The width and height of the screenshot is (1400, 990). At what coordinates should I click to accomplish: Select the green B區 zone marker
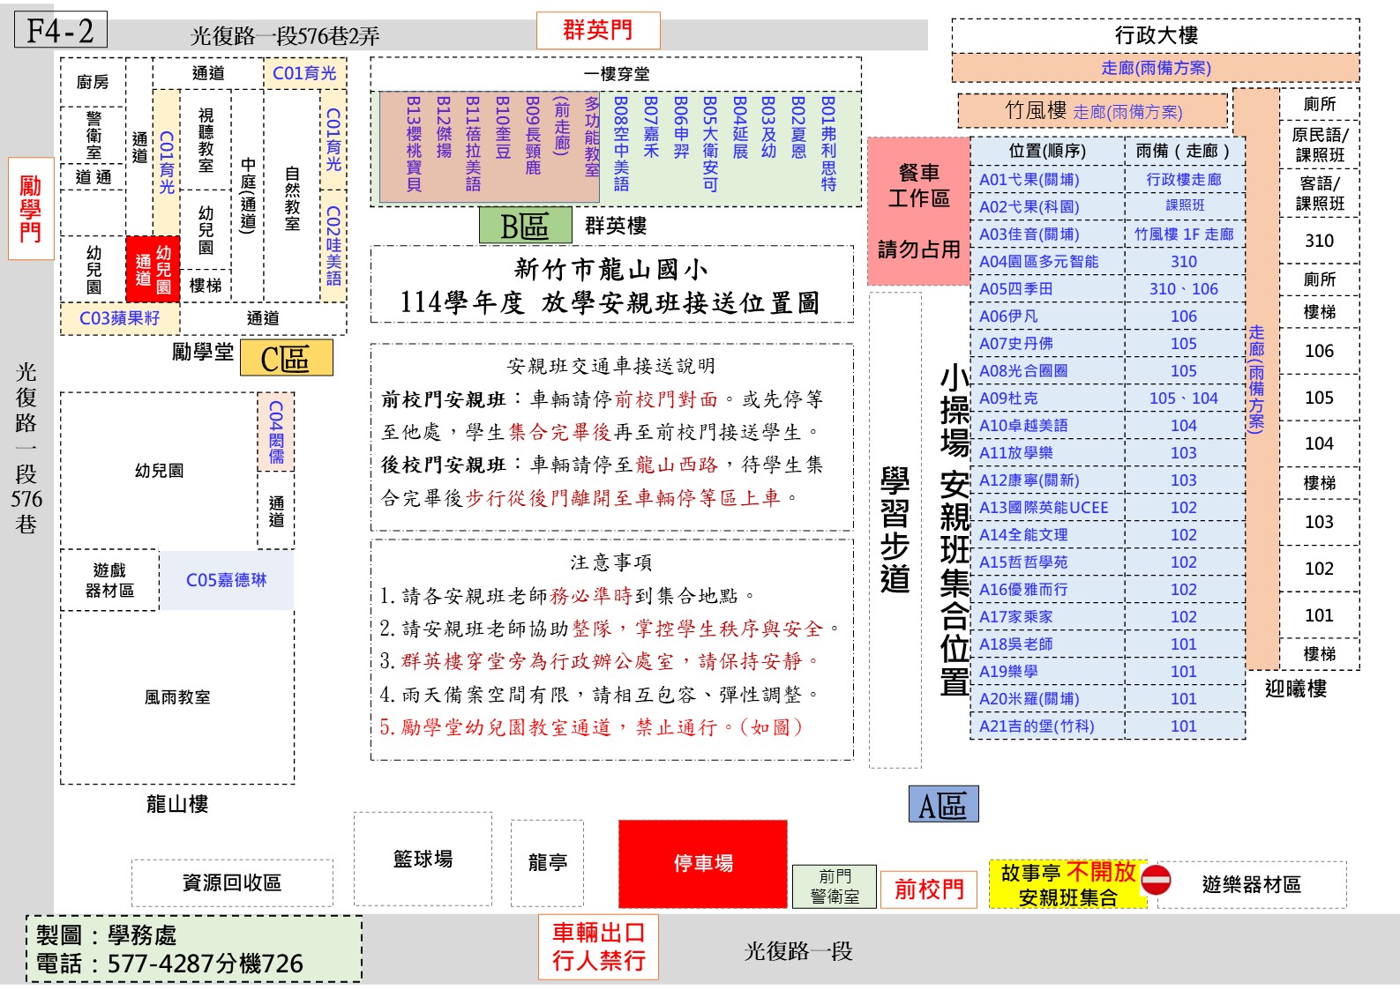pyautogui.click(x=525, y=226)
